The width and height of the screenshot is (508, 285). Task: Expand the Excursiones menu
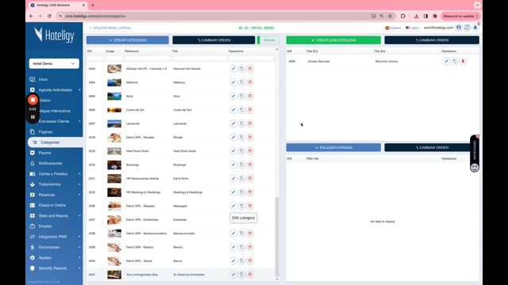click(56, 247)
